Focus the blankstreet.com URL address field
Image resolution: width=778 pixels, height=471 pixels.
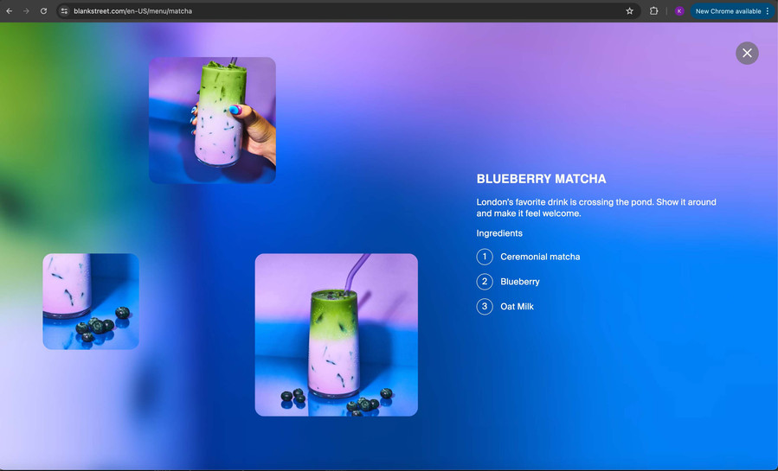347,11
